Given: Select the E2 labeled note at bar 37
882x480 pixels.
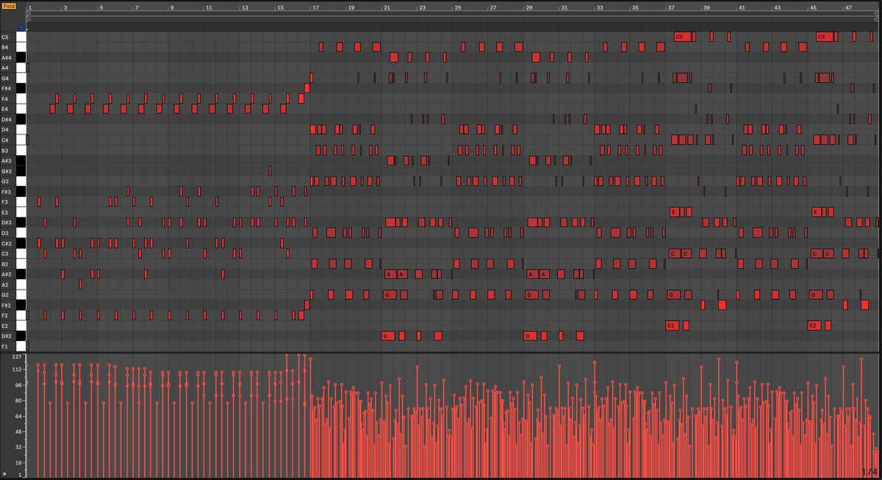Looking at the screenshot, I should (672, 326).
